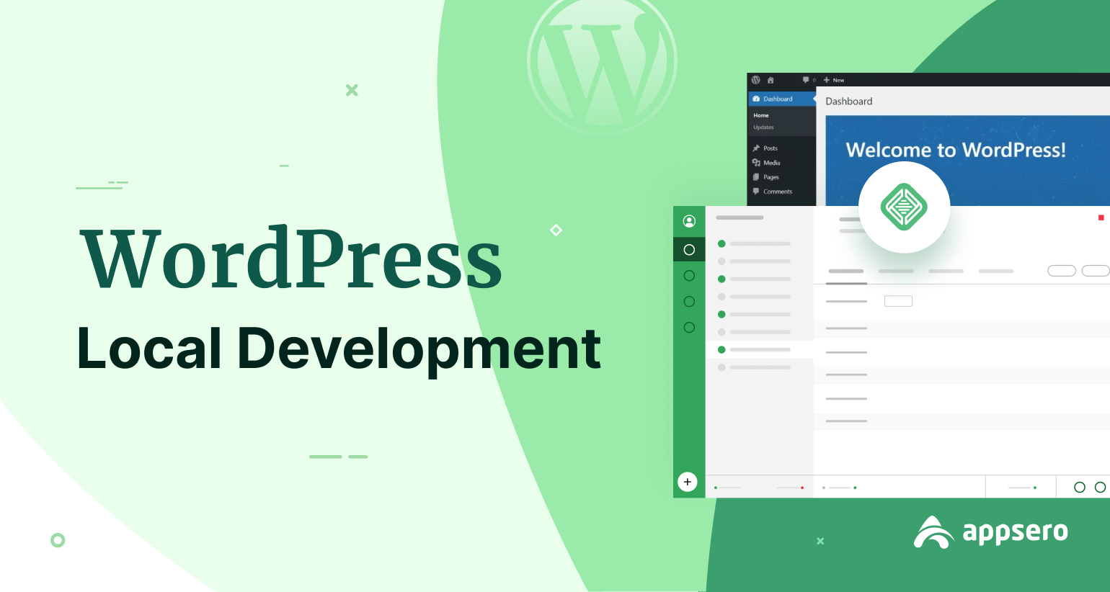Open the Home submenu under Dashboard

[761, 115]
